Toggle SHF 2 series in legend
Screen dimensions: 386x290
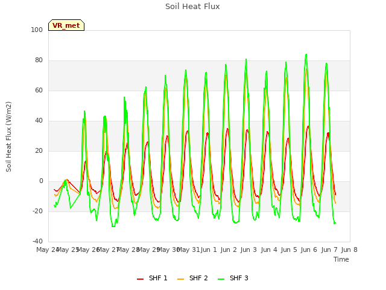pos(192,278)
